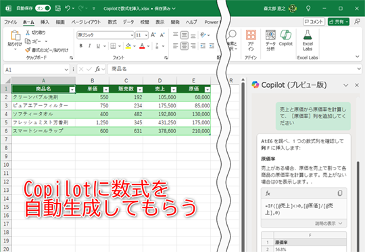Open the 原価 filter dropdown
Screen dimensions: 365x252
[x=208, y=89]
